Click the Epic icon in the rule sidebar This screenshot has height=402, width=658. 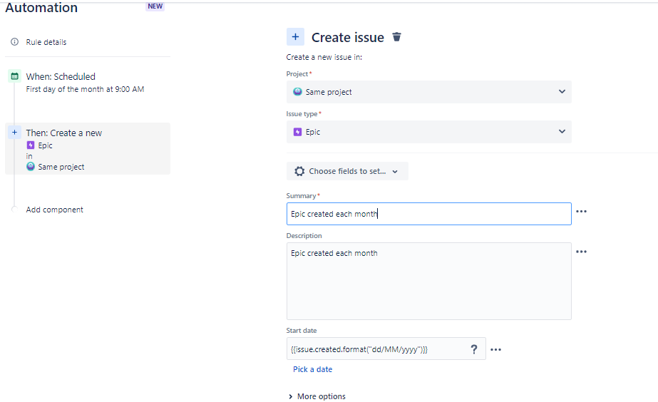point(31,145)
